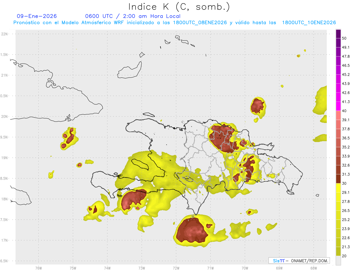Pick the dark purple swatch above 50
Image resolution: width=352 pixels, height=272 pixels.
tap(338, 34)
